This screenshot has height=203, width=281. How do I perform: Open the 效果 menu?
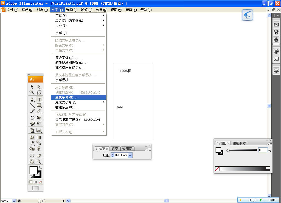pyautogui.click(x=101, y=10)
